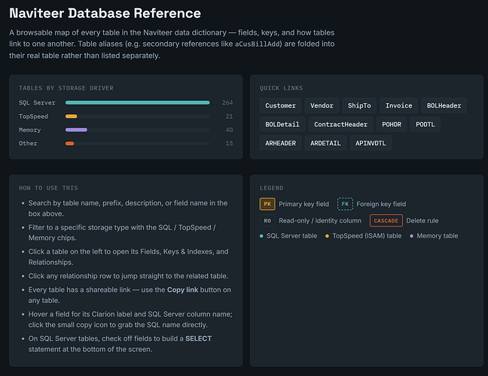Click the Search by table name tip
The image size is (488, 376).
click(128, 208)
